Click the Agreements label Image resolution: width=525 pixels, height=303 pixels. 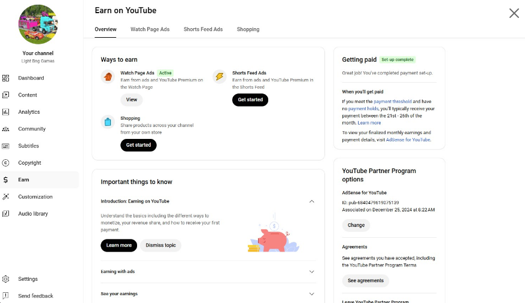(354, 247)
